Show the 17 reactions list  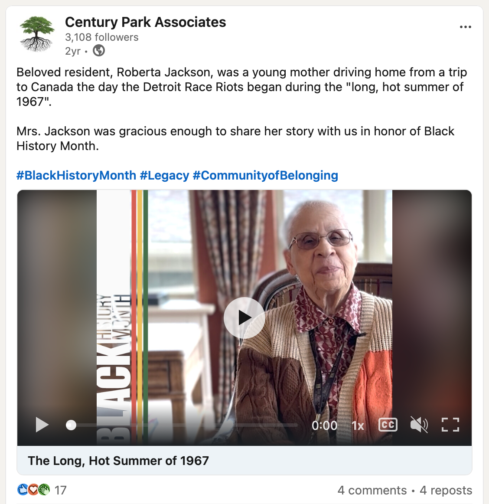61,490
